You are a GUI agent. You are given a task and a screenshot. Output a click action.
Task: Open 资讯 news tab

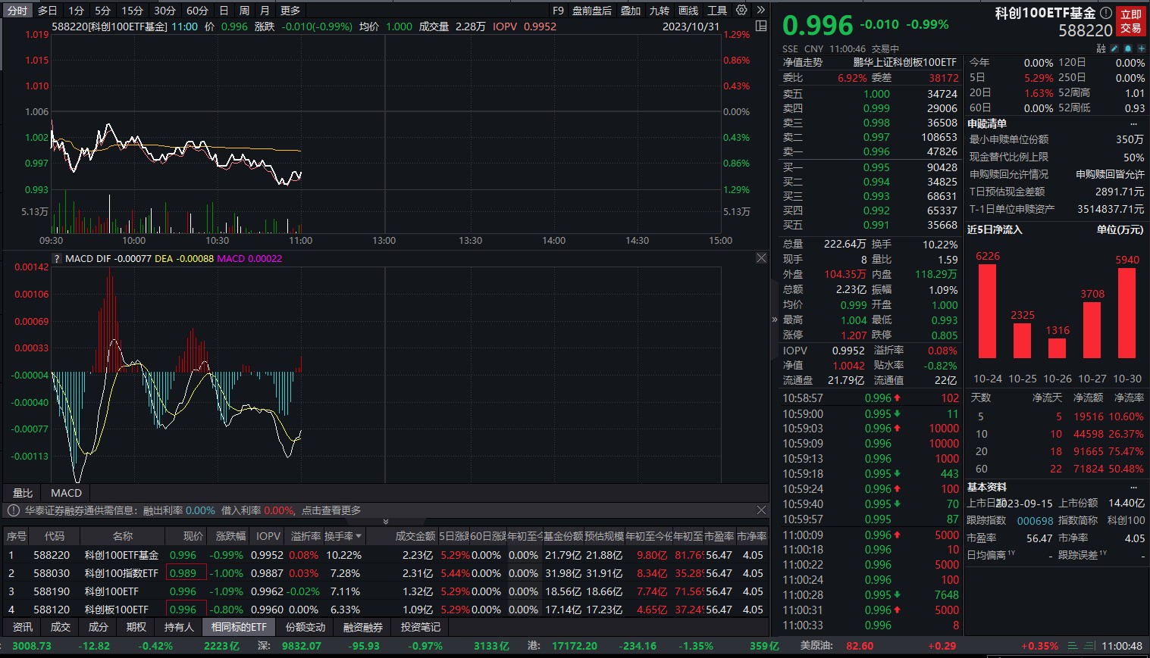click(23, 627)
